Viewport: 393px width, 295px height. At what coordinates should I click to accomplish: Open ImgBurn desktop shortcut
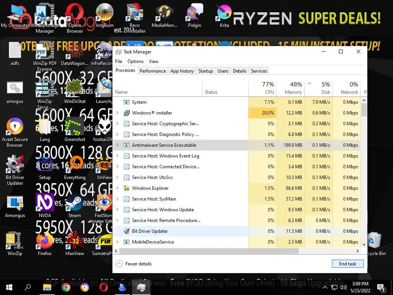tap(104, 16)
